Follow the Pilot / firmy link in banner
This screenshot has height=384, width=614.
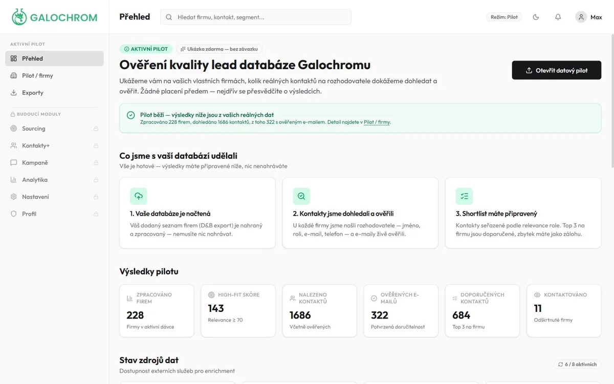coord(377,122)
